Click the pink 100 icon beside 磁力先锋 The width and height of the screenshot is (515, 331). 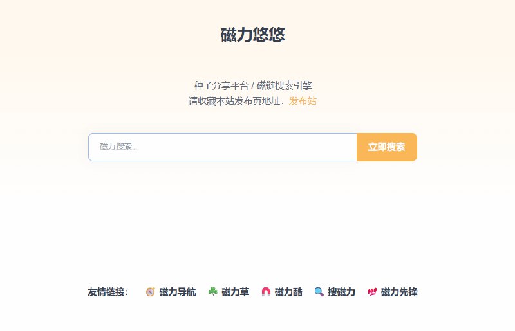[371, 292]
